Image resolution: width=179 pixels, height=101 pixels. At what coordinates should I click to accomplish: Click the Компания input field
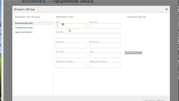tap(71, 45)
